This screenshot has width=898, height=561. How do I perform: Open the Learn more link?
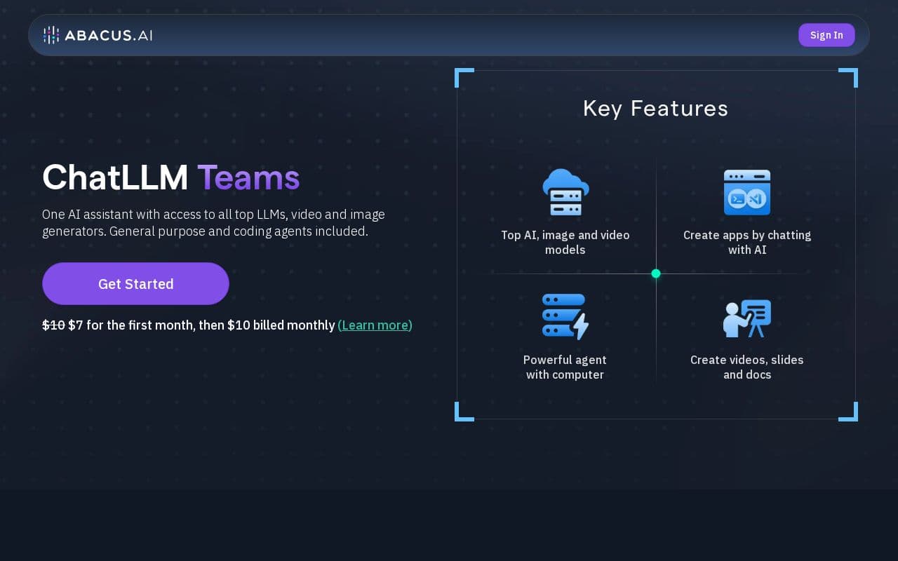click(x=375, y=325)
